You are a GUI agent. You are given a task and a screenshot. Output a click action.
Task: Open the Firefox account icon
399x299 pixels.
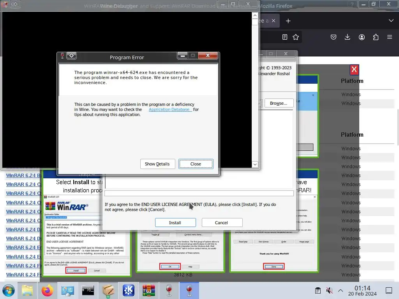click(362, 37)
